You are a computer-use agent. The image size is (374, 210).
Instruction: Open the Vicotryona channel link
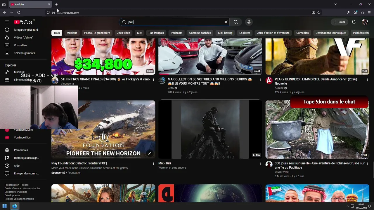click(67, 84)
